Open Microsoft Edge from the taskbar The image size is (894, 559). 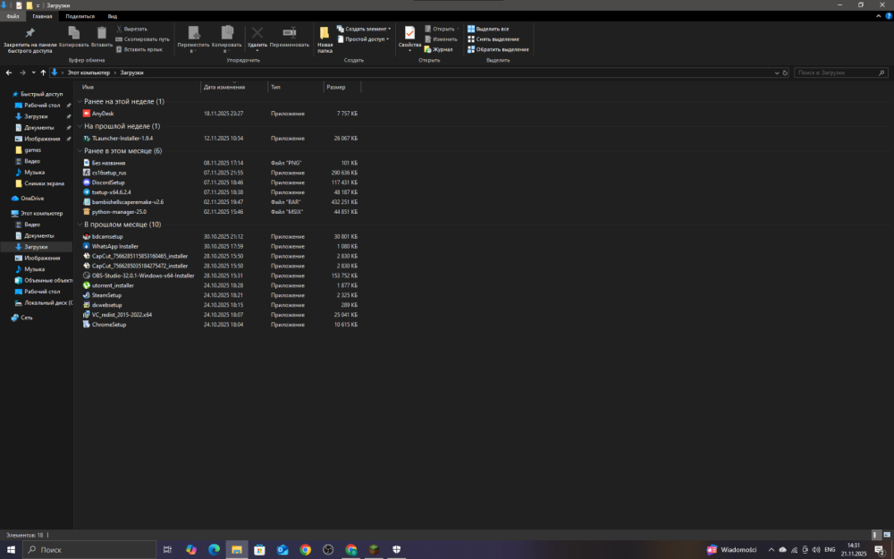coord(214,549)
